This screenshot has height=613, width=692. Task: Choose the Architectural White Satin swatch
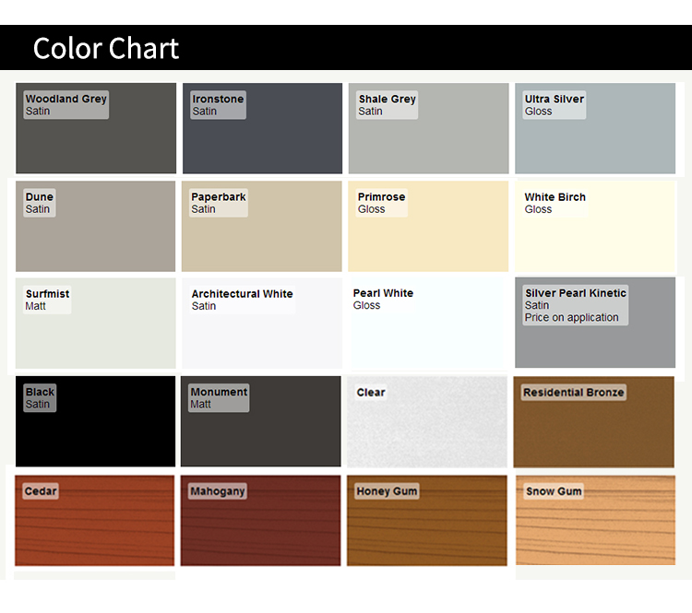coord(262,323)
